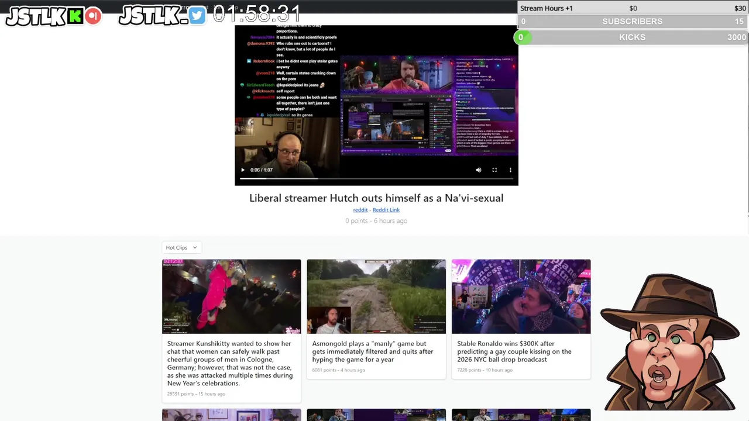Enter fullscreen on the video player
749x421 pixels.
[x=494, y=170]
